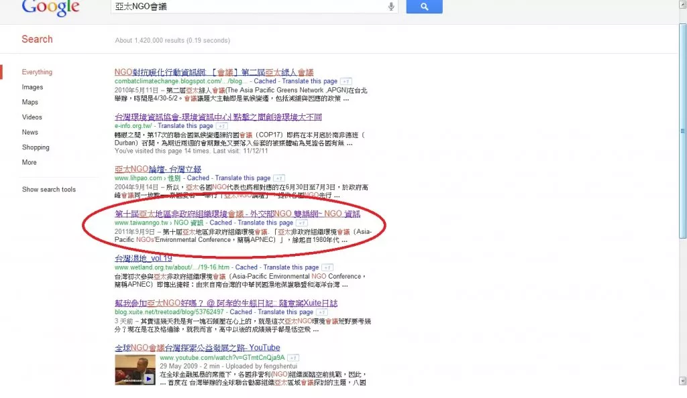687x398 pixels.
Task: Click the blue magnifier search button
Action: [x=424, y=7]
